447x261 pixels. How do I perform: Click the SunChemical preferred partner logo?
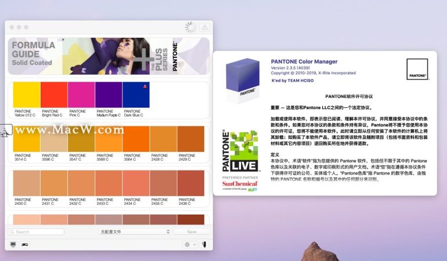click(239, 185)
